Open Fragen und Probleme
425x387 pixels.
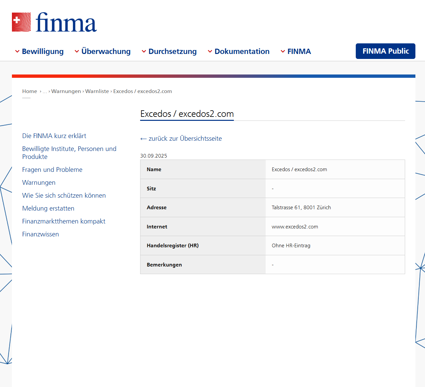(x=52, y=169)
